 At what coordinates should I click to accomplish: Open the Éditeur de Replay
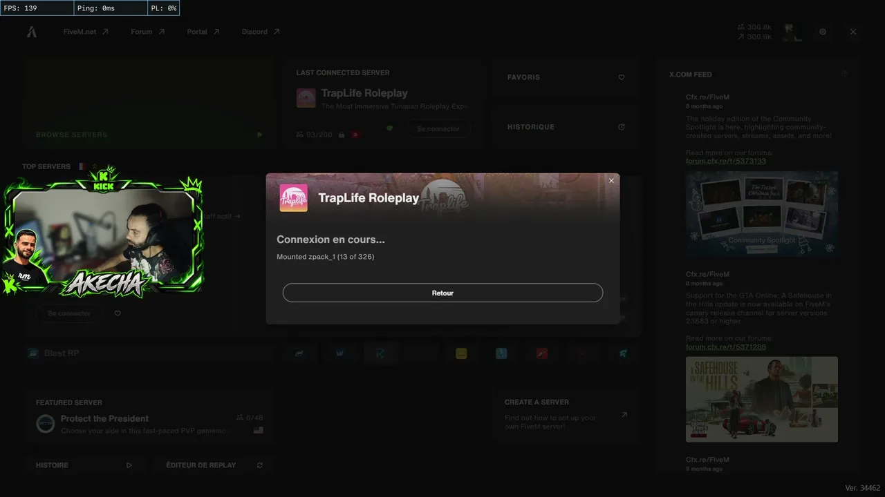point(212,465)
